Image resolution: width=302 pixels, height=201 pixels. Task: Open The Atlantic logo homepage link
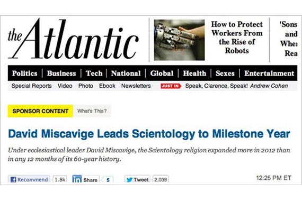point(73,39)
